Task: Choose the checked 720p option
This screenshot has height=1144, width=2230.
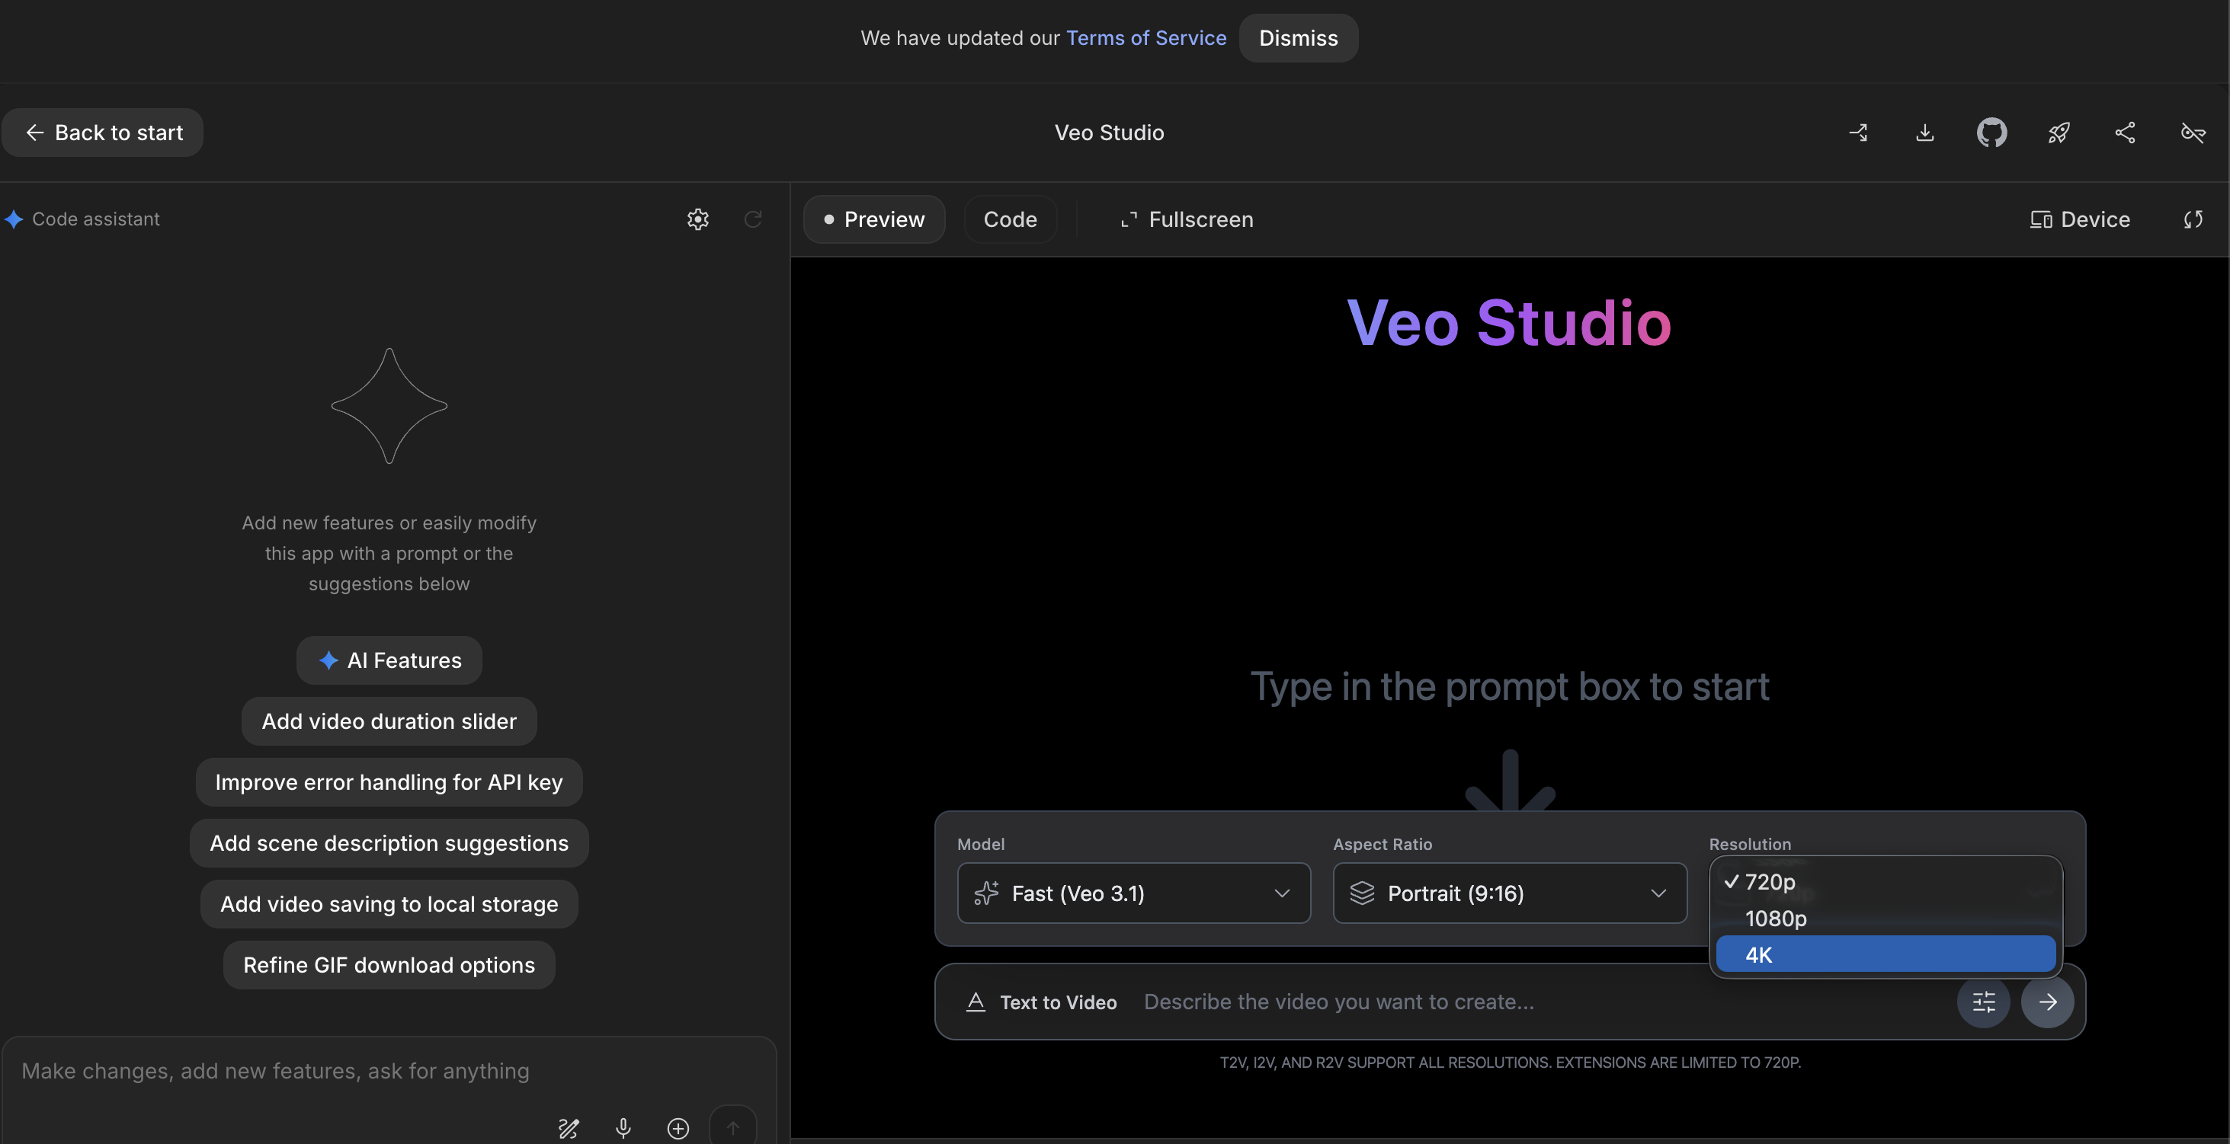Action: point(1770,882)
